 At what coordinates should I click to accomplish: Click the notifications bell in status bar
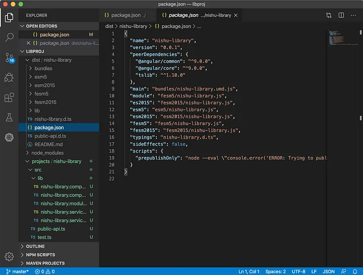coord(355,271)
